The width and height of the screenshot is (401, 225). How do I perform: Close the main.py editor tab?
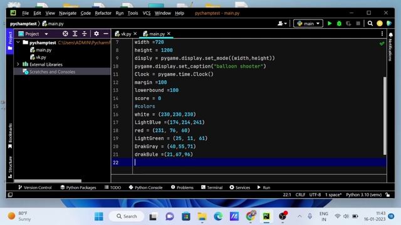pyautogui.click(x=169, y=34)
